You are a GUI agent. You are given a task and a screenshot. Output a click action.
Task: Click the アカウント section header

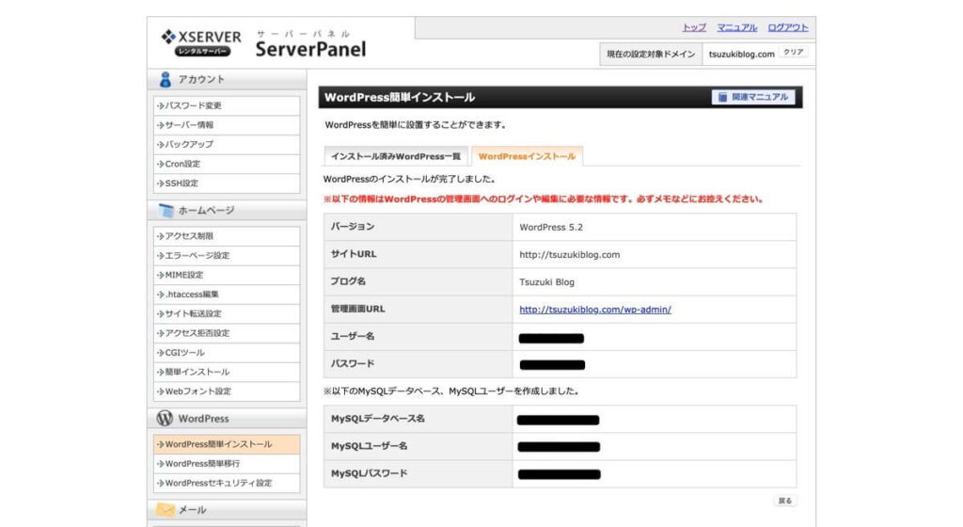227,79
